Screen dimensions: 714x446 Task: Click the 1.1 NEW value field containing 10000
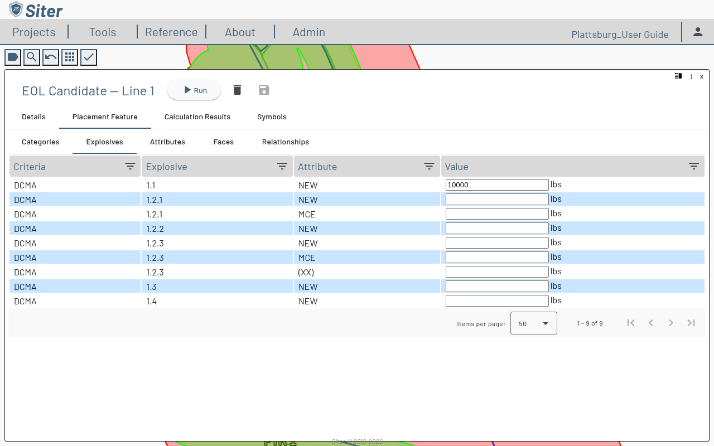coord(497,185)
